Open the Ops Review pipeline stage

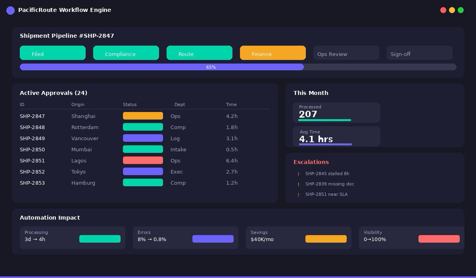tap(346, 53)
